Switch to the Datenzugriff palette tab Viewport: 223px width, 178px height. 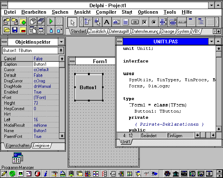click(x=119, y=31)
